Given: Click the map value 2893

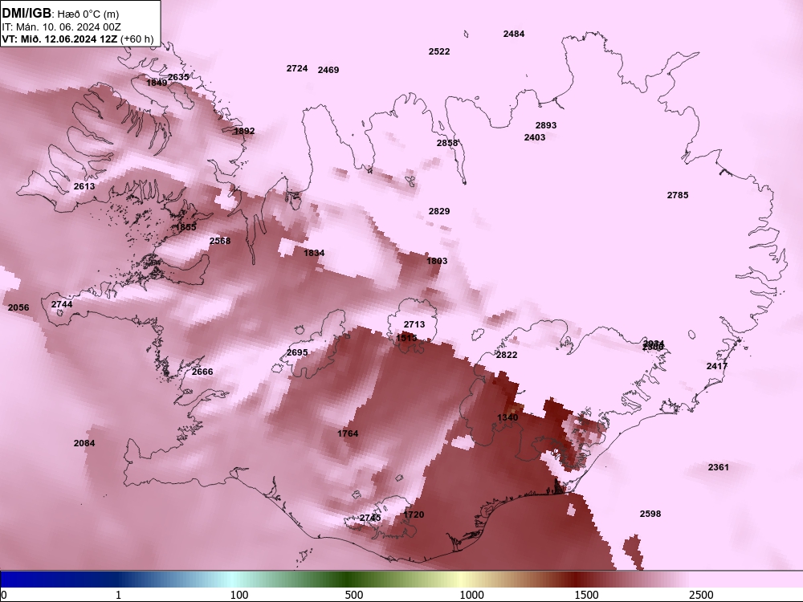Looking at the screenshot, I should [x=546, y=125].
